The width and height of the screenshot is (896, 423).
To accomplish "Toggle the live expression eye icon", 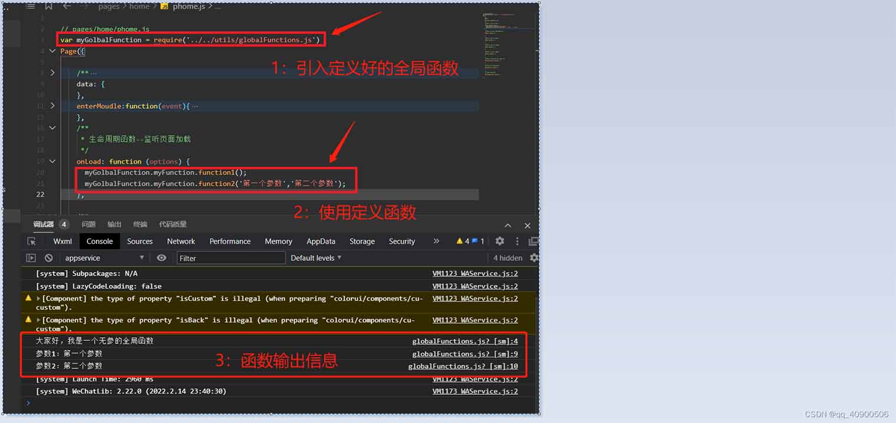I will (x=161, y=258).
